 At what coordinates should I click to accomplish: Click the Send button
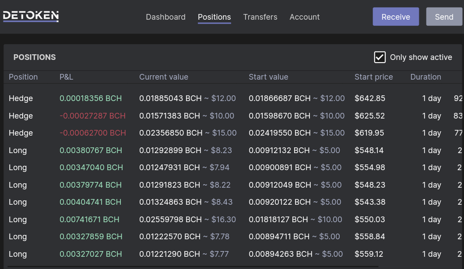(x=444, y=17)
